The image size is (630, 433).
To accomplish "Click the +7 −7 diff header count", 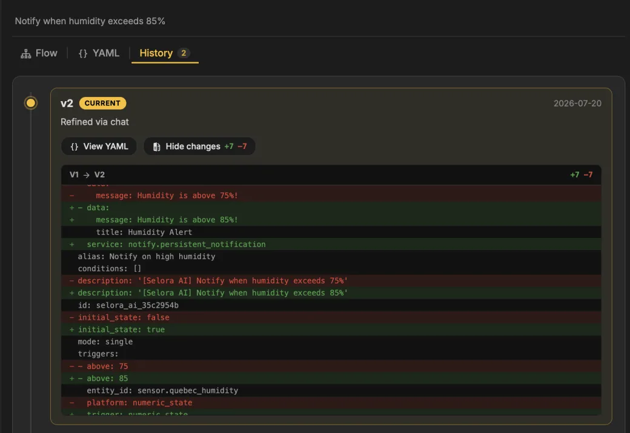I will (582, 175).
